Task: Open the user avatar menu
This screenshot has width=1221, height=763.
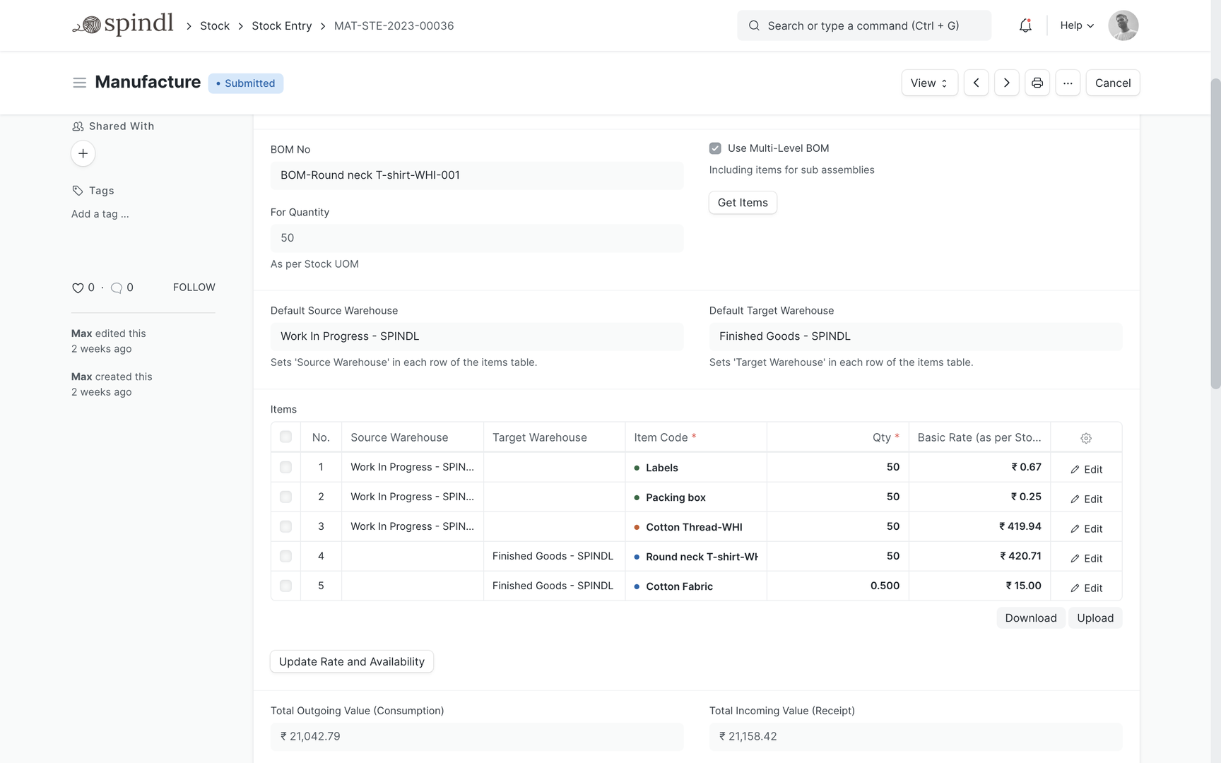Action: [x=1123, y=25]
